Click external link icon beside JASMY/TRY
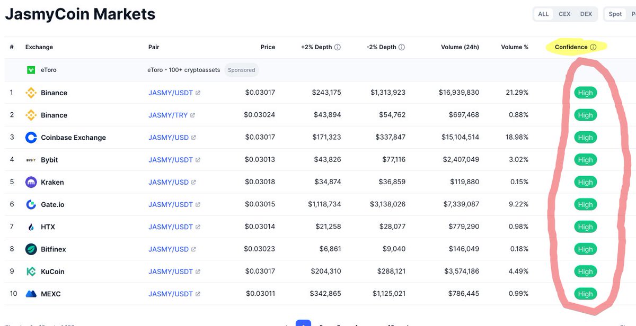The image size is (636, 326). click(x=193, y=115)
